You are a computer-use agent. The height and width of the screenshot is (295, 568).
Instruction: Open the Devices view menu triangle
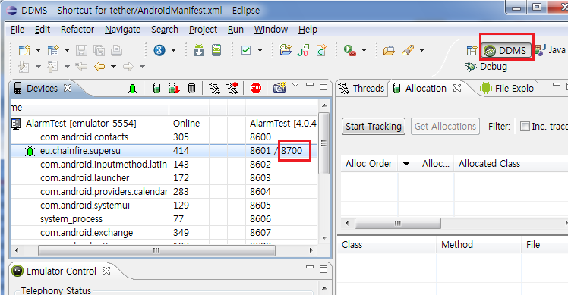(295, 85)
